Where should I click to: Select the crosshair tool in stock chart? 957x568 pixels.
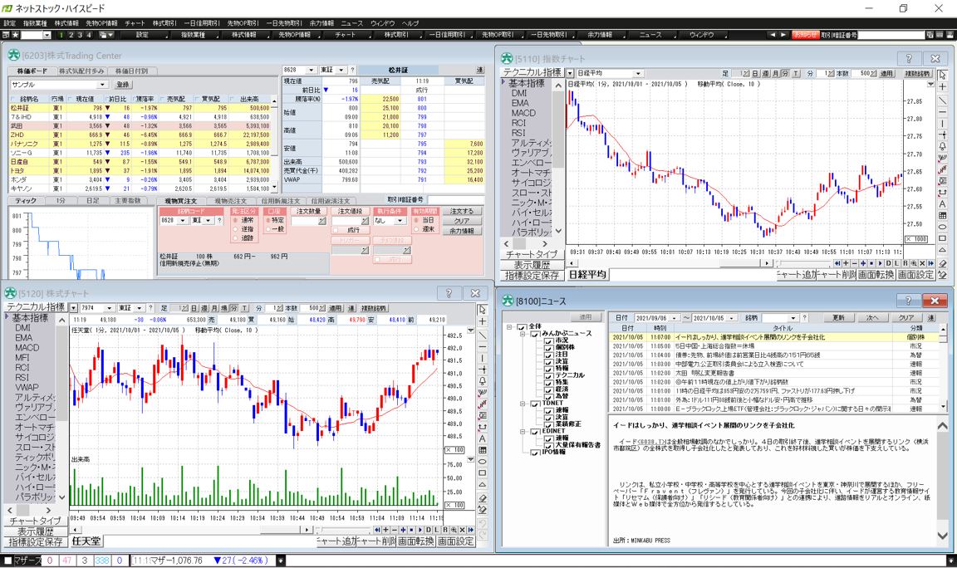coord(483,321)
